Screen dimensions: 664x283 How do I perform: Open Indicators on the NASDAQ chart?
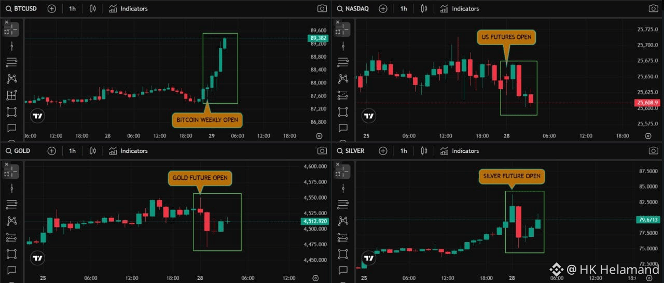(x=459, y=9)
